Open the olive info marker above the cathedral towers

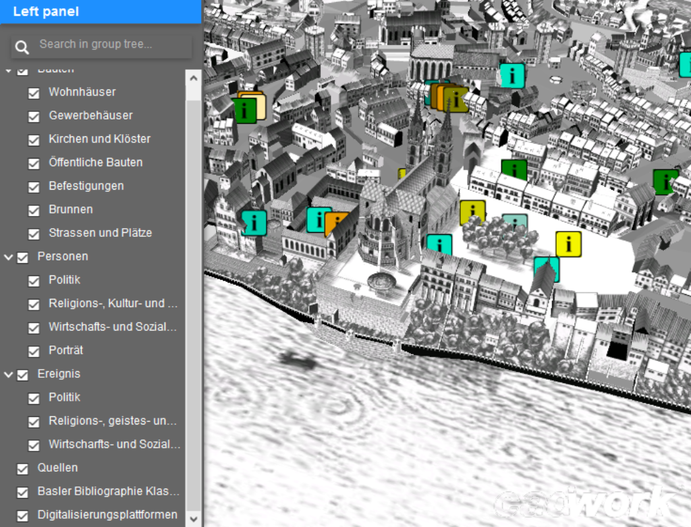point(457,99)
